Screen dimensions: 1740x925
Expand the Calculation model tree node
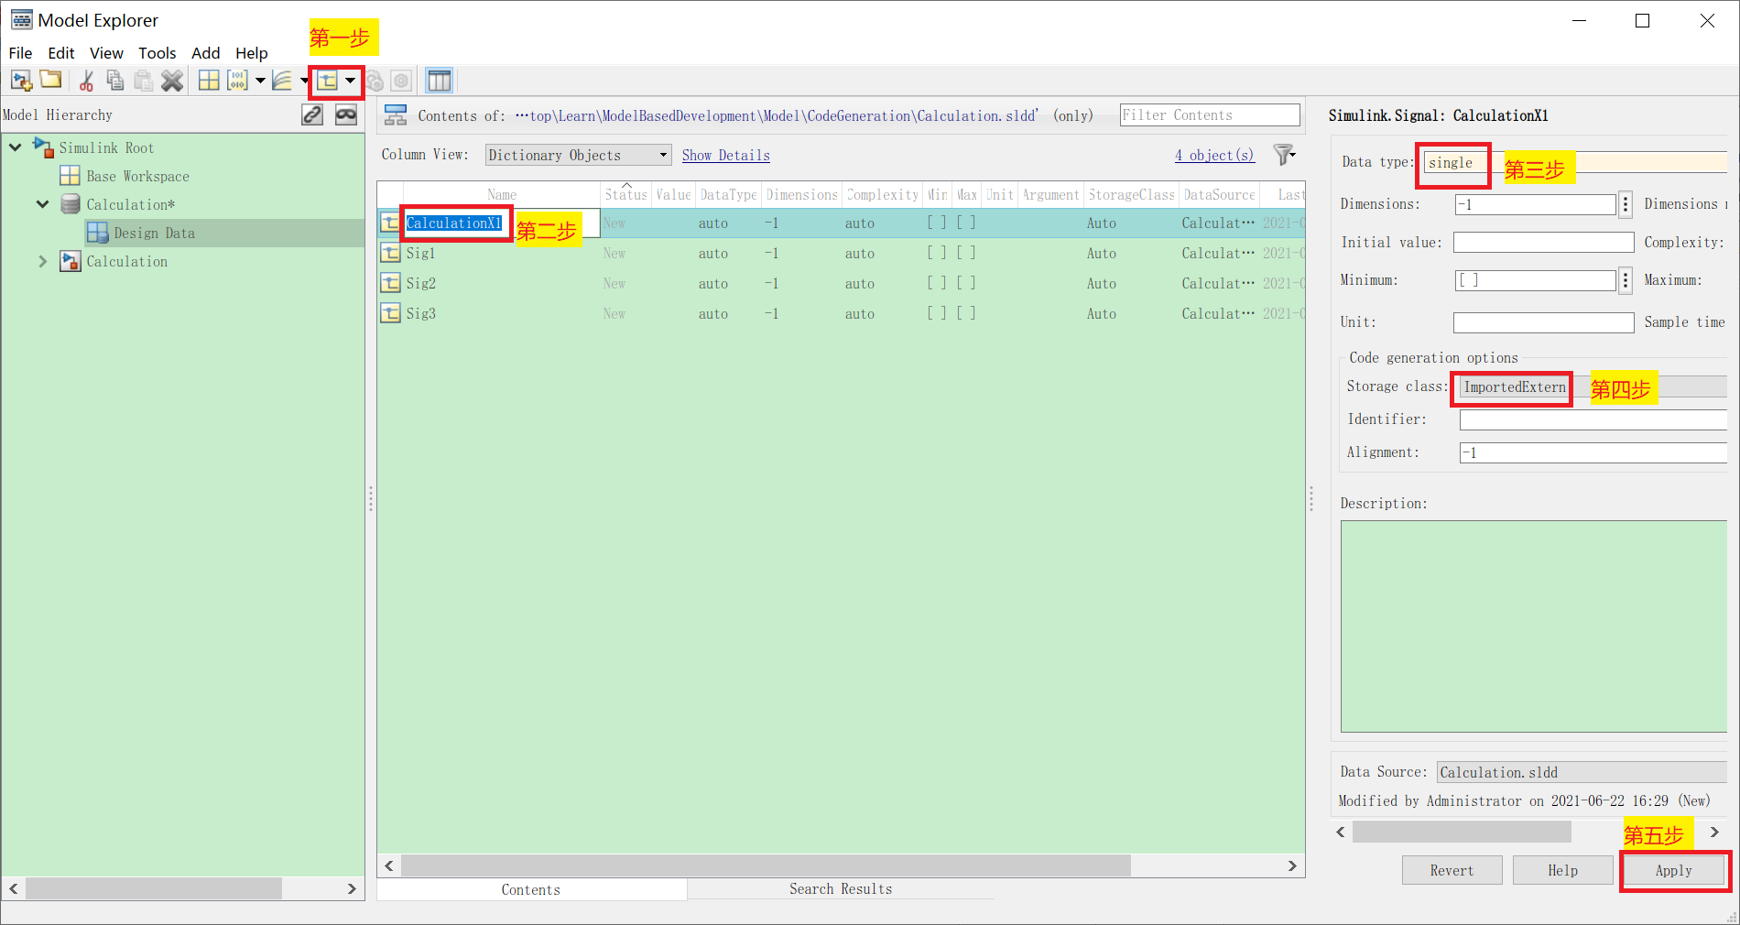(42, 261)
